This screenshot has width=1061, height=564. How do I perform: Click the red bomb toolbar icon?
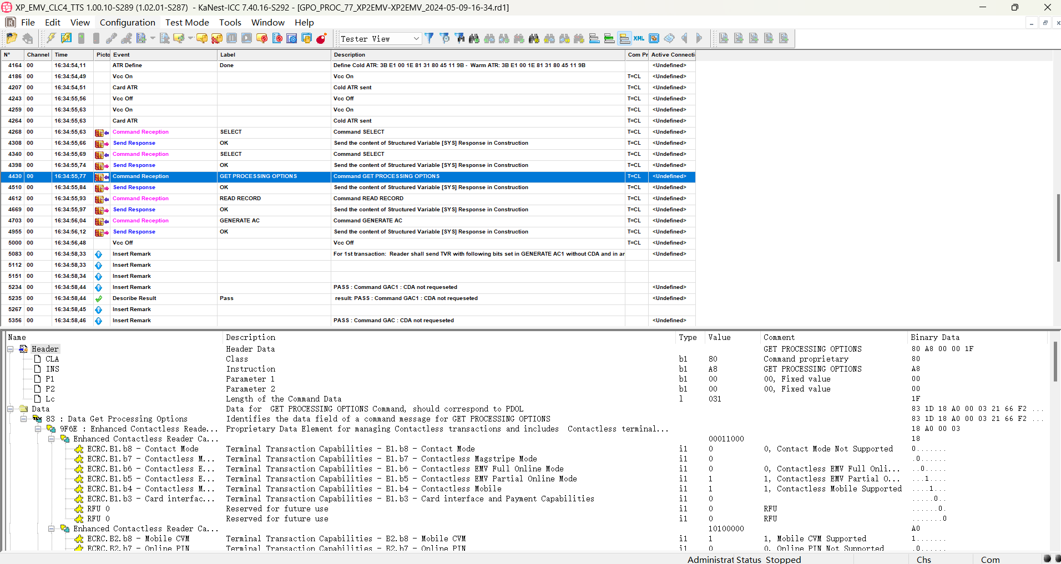[x=321, y=38]
